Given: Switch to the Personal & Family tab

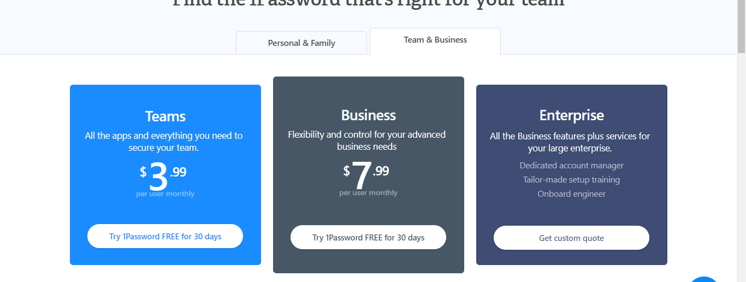Looking at the screenshot, I should pos(301,43).
